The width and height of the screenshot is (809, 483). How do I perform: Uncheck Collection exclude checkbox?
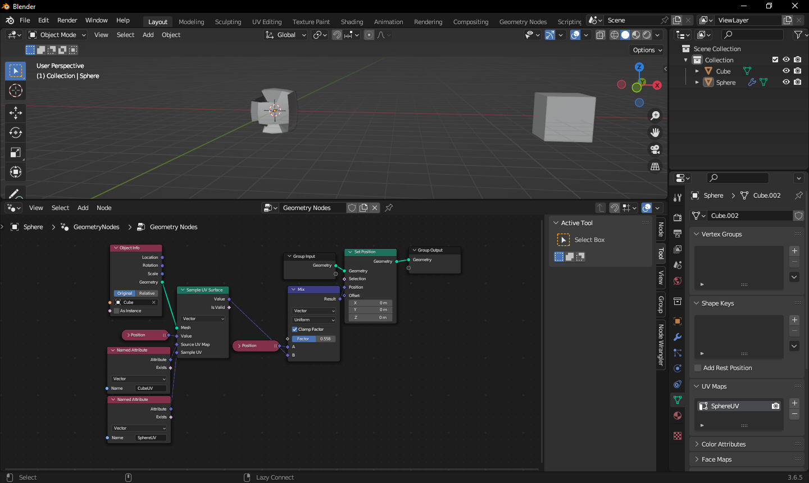coord(775,60)
